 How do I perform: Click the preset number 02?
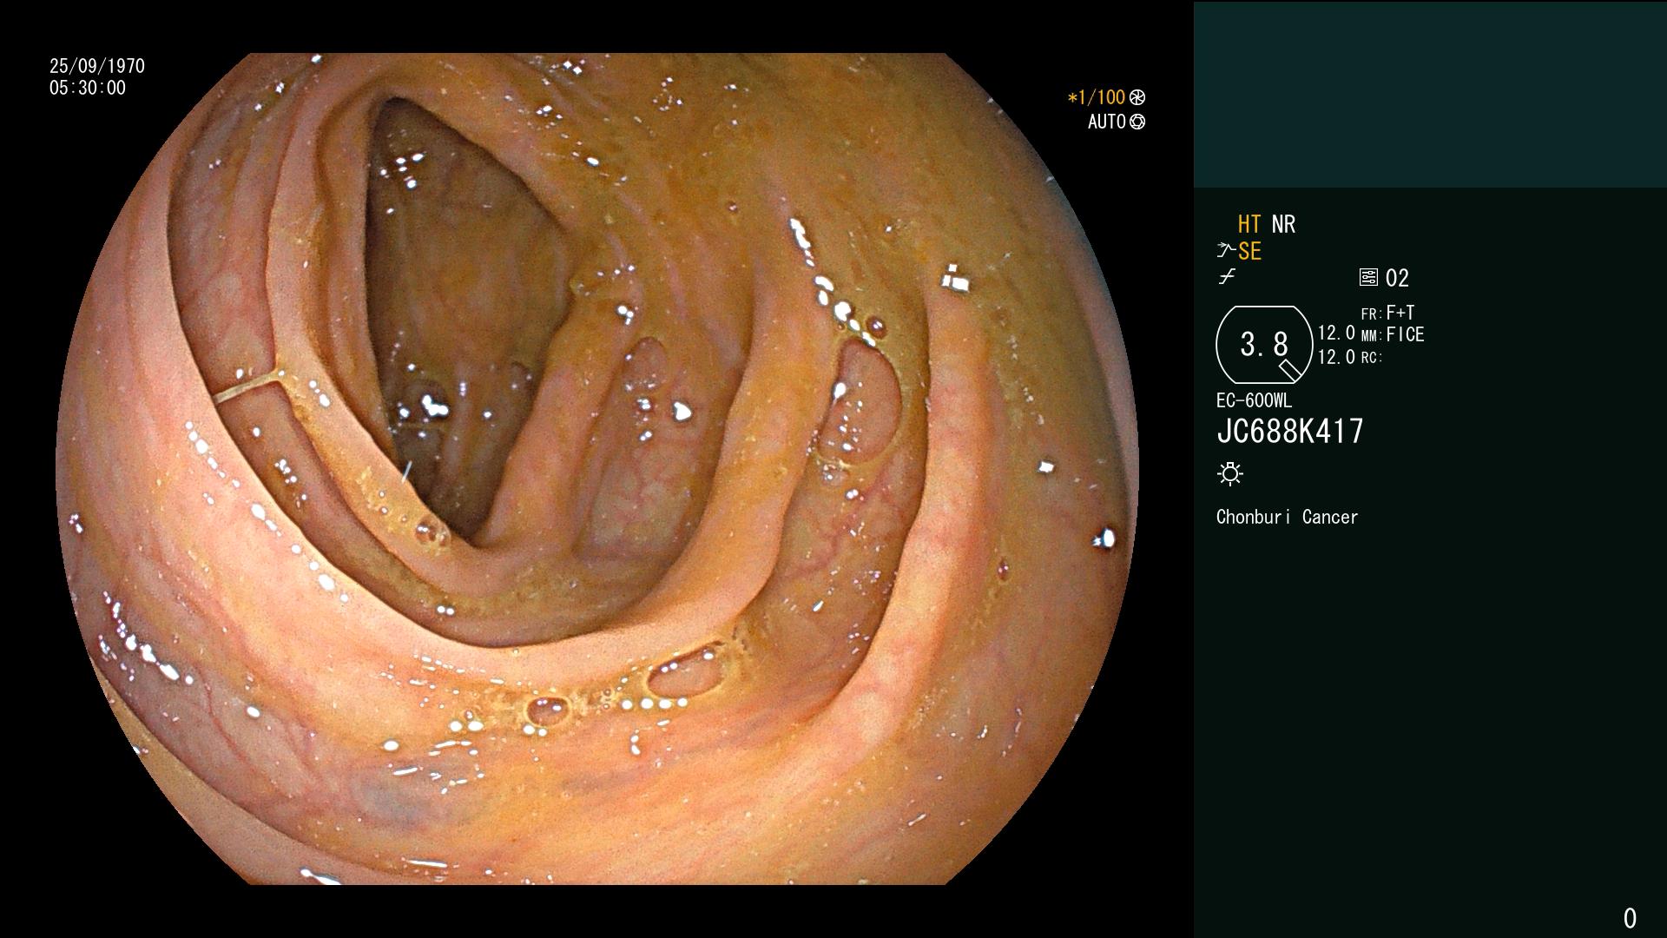coord(1397,278)
